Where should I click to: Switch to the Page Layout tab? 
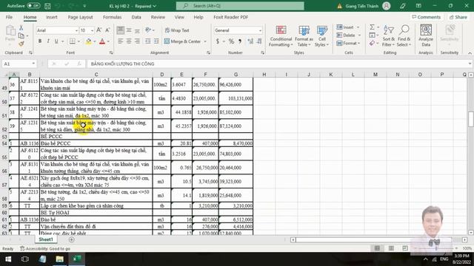pos(80,17)
